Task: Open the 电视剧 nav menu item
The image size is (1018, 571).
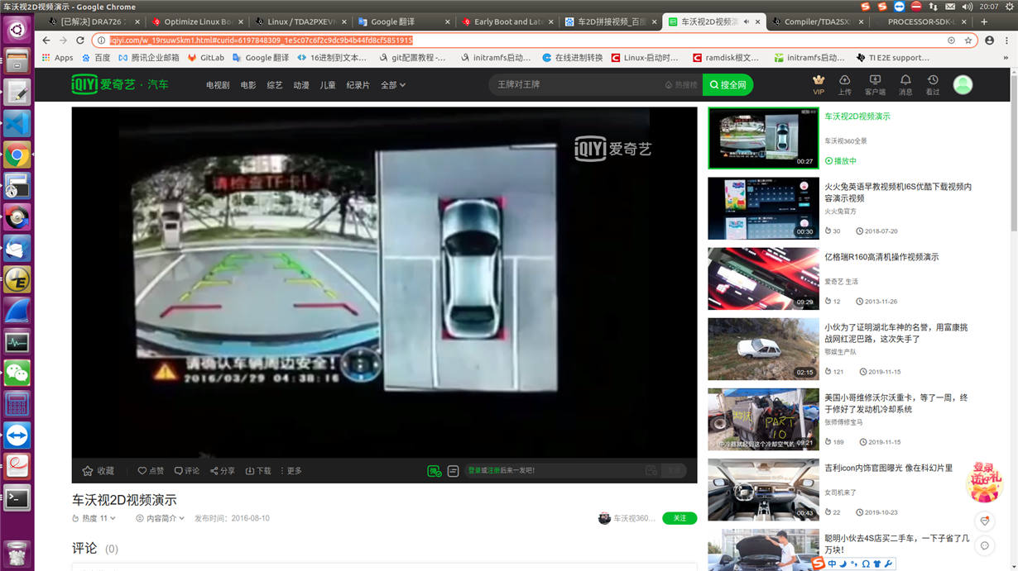Action: click(218, 85)
